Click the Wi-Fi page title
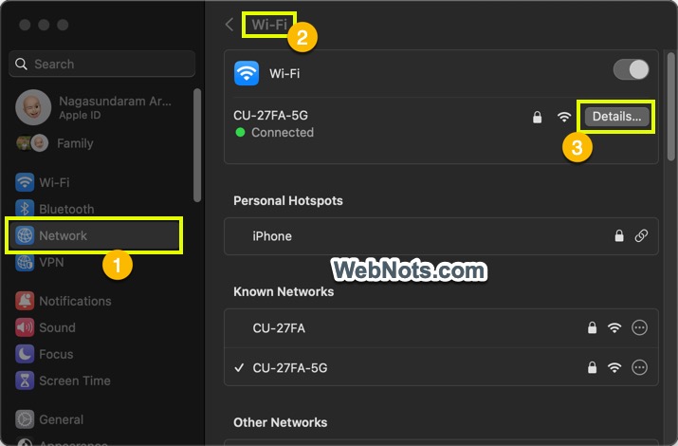 [269, 25]
